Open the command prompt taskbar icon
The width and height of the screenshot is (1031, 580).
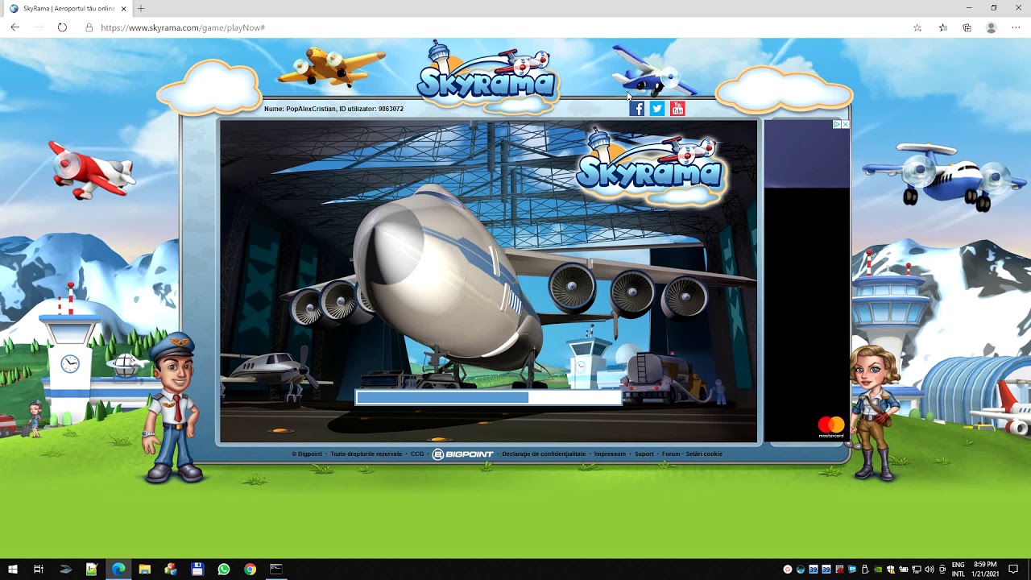click(276, 570)
